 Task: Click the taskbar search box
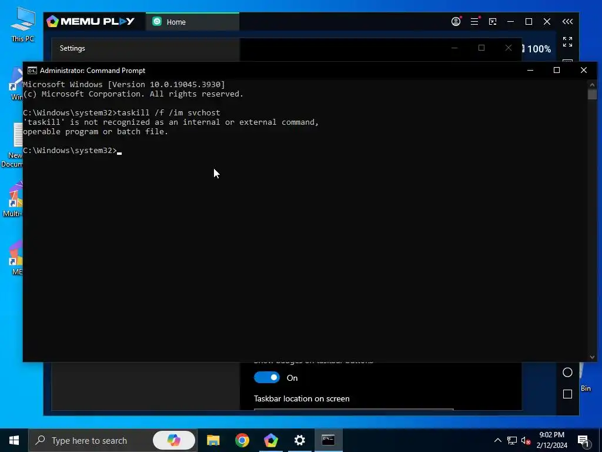pyautogui.click(x=112, y=440)
